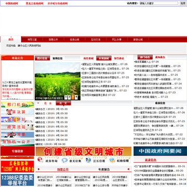Open the 意见征集 speech bubble icon
This screenshot has height=187, width=187.
tap(64, 161)
